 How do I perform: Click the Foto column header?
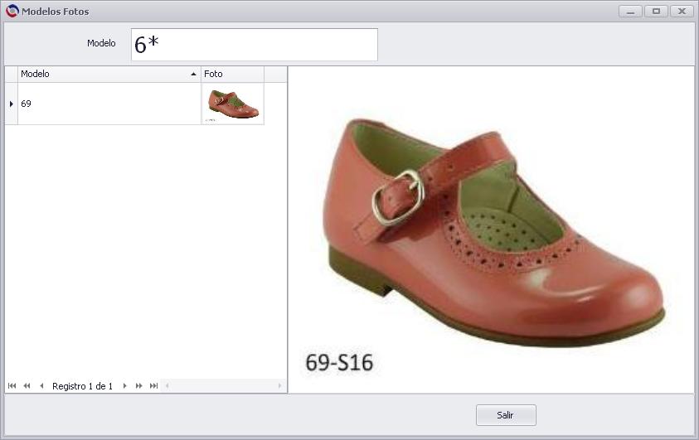pos(232,74)
